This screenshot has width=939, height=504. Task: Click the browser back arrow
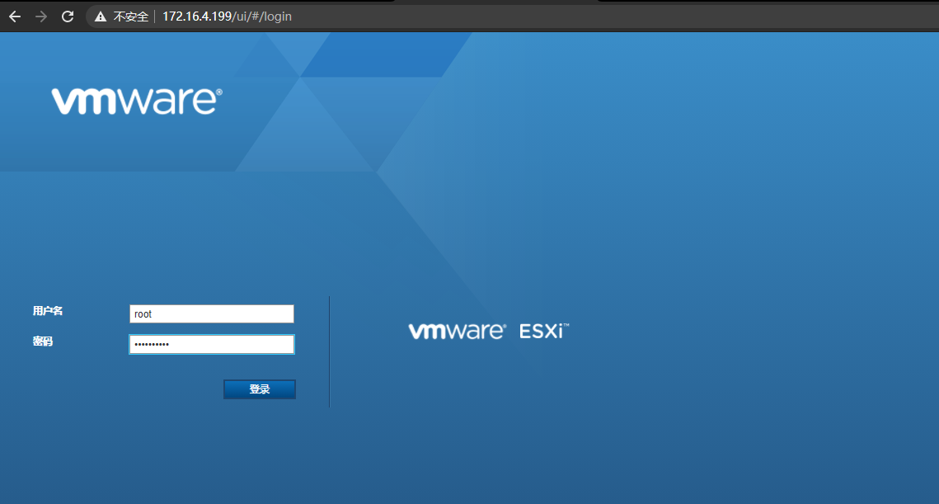pos(15,16)
